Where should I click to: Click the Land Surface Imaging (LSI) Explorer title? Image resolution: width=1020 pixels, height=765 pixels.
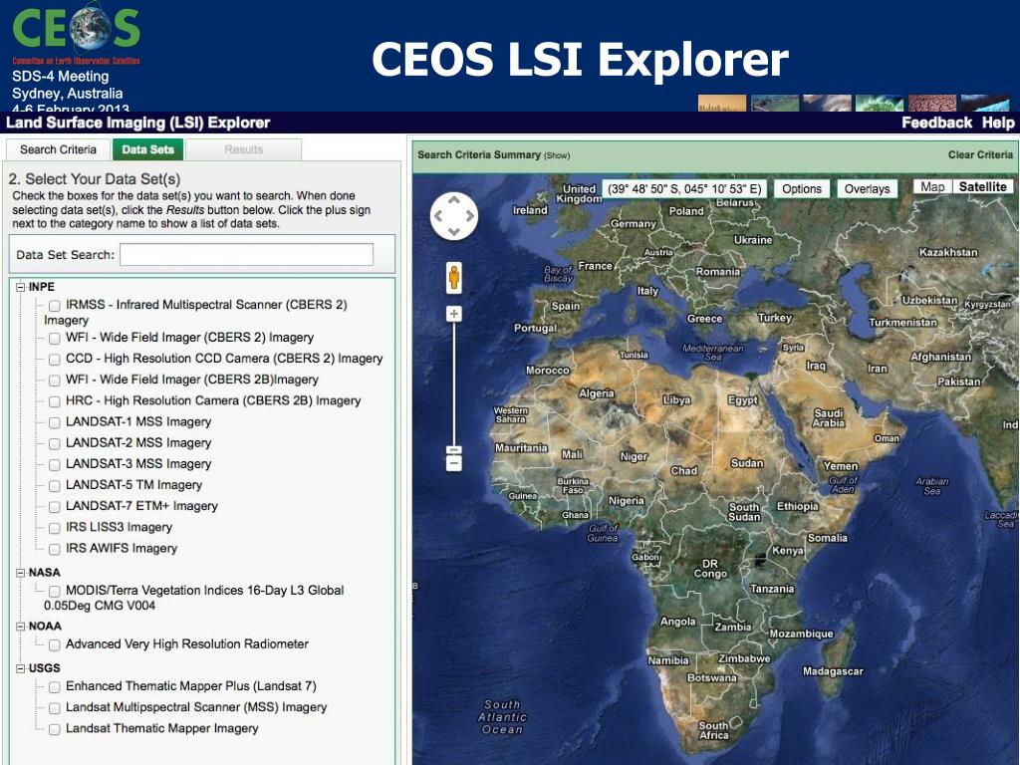(x=137, y=123)
